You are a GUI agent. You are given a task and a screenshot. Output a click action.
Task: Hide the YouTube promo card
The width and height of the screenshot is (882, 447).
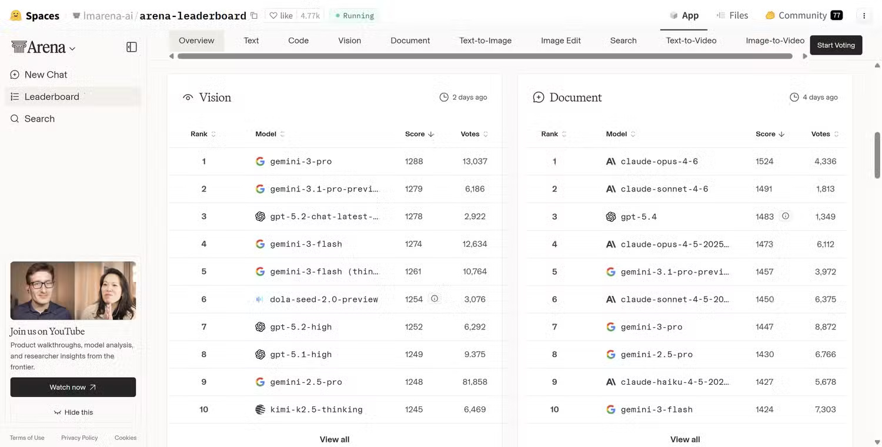tap(73, 412)
